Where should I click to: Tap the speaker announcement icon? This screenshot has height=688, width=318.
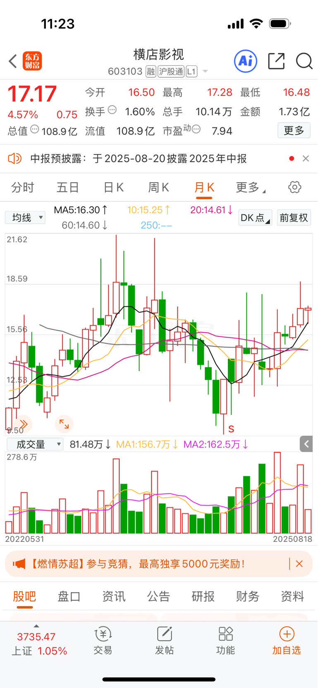click(x=15, y=158)
